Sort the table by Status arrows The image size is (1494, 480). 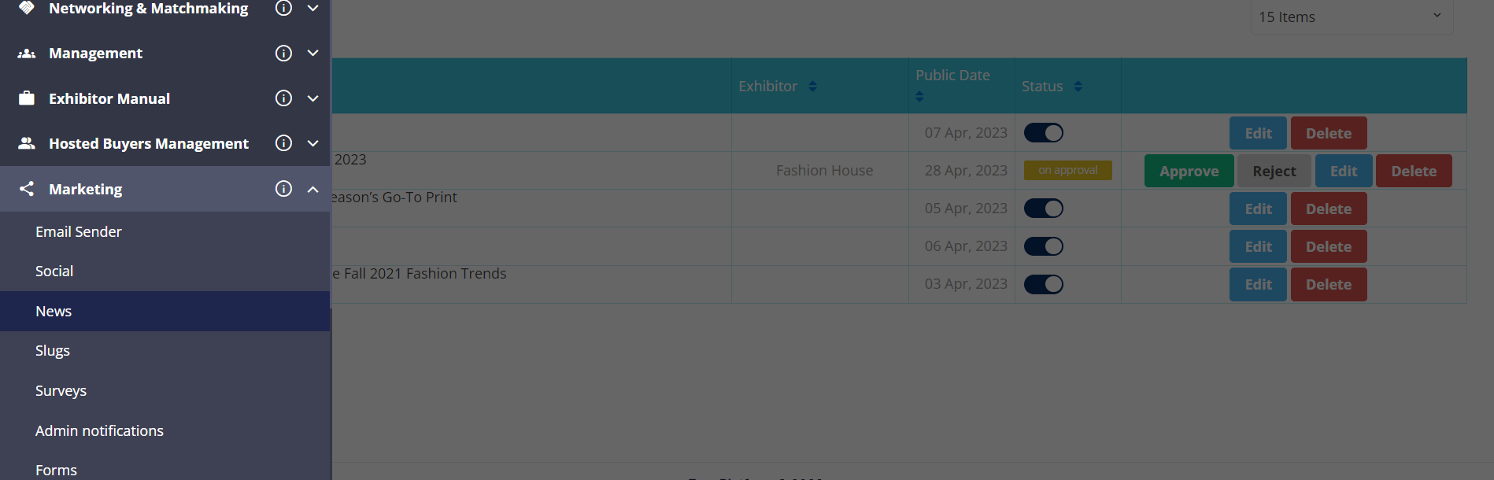coord(1078,86)
